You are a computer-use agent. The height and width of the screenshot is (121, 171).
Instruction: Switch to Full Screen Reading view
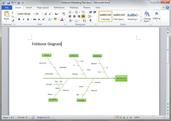[x=120, y=117]
